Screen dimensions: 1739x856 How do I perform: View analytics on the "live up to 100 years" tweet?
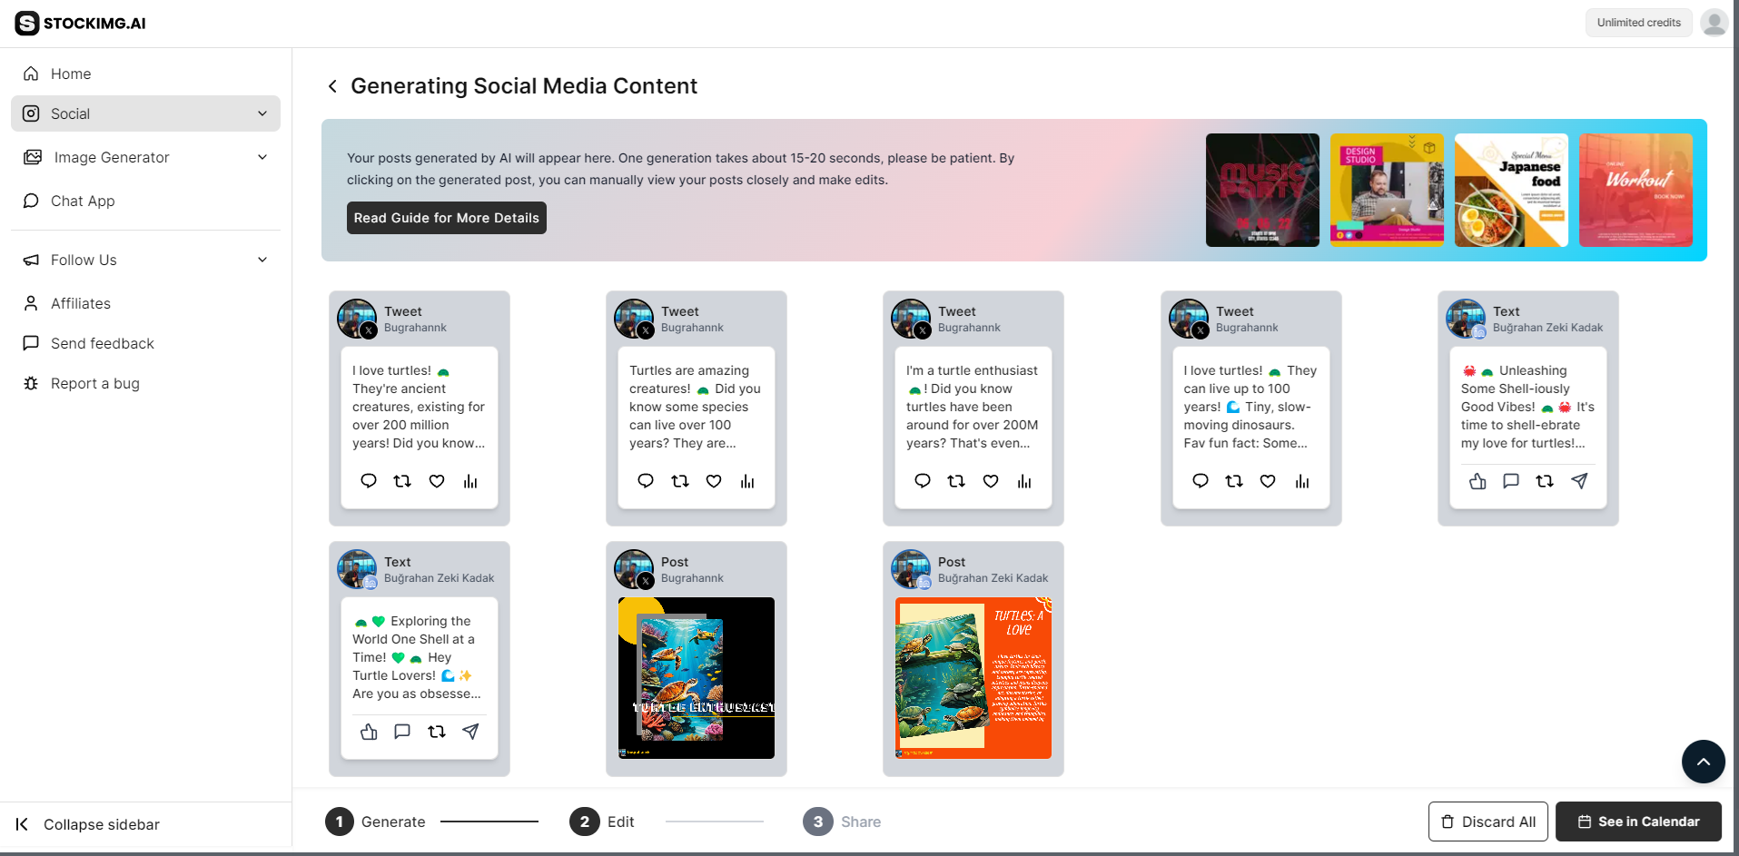pyautogui.click(x=1303, y=481)
